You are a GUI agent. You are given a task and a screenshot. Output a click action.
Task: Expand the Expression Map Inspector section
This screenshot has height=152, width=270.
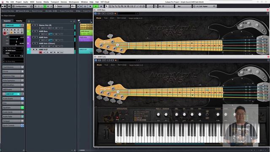[13, 76]
